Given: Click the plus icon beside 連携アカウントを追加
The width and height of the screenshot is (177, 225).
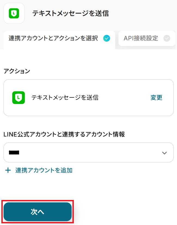Looking at the screenshot, I should pyautogui.click(x=8, y=171).
